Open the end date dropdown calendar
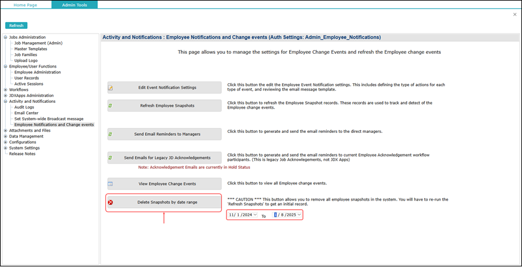522x267 pixels. coord(299,215)
